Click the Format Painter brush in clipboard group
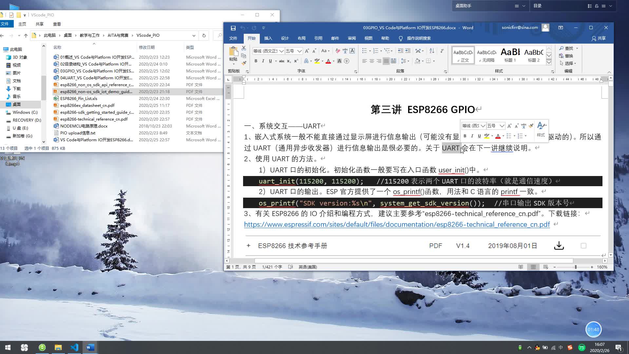This screenshot has height=354, width=629. (244, 63)
